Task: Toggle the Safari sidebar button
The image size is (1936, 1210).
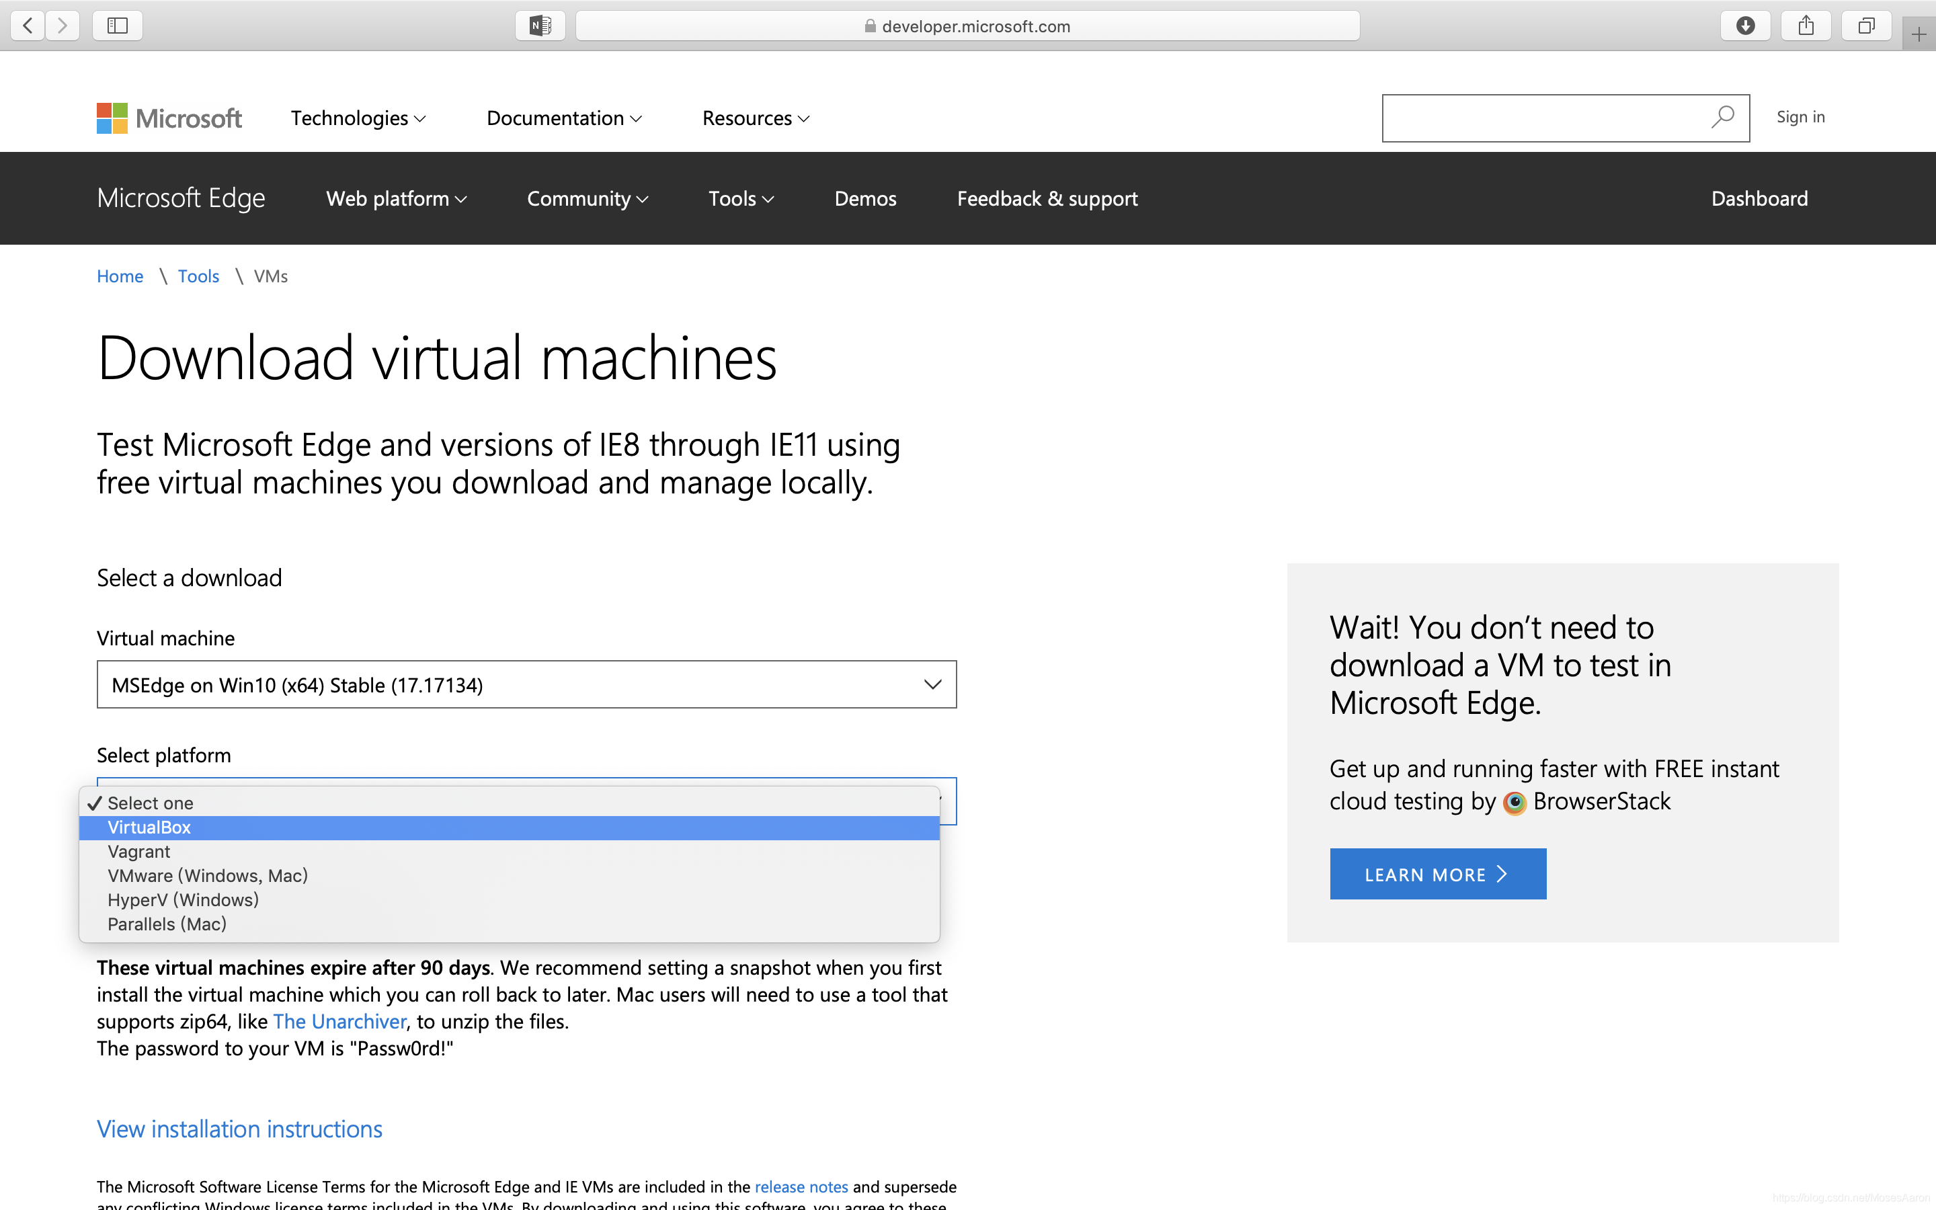Action: tap(118, 26)
